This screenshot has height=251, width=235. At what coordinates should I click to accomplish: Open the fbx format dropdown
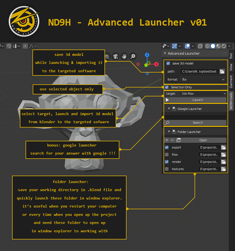click(x=203, y=79)
